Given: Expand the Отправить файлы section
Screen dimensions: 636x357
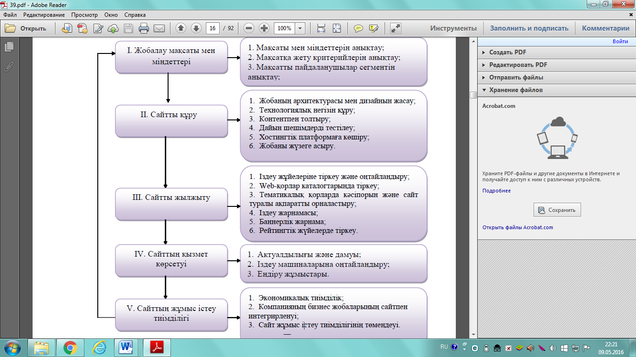Looking at the screenshot, I should click(556, 78).
